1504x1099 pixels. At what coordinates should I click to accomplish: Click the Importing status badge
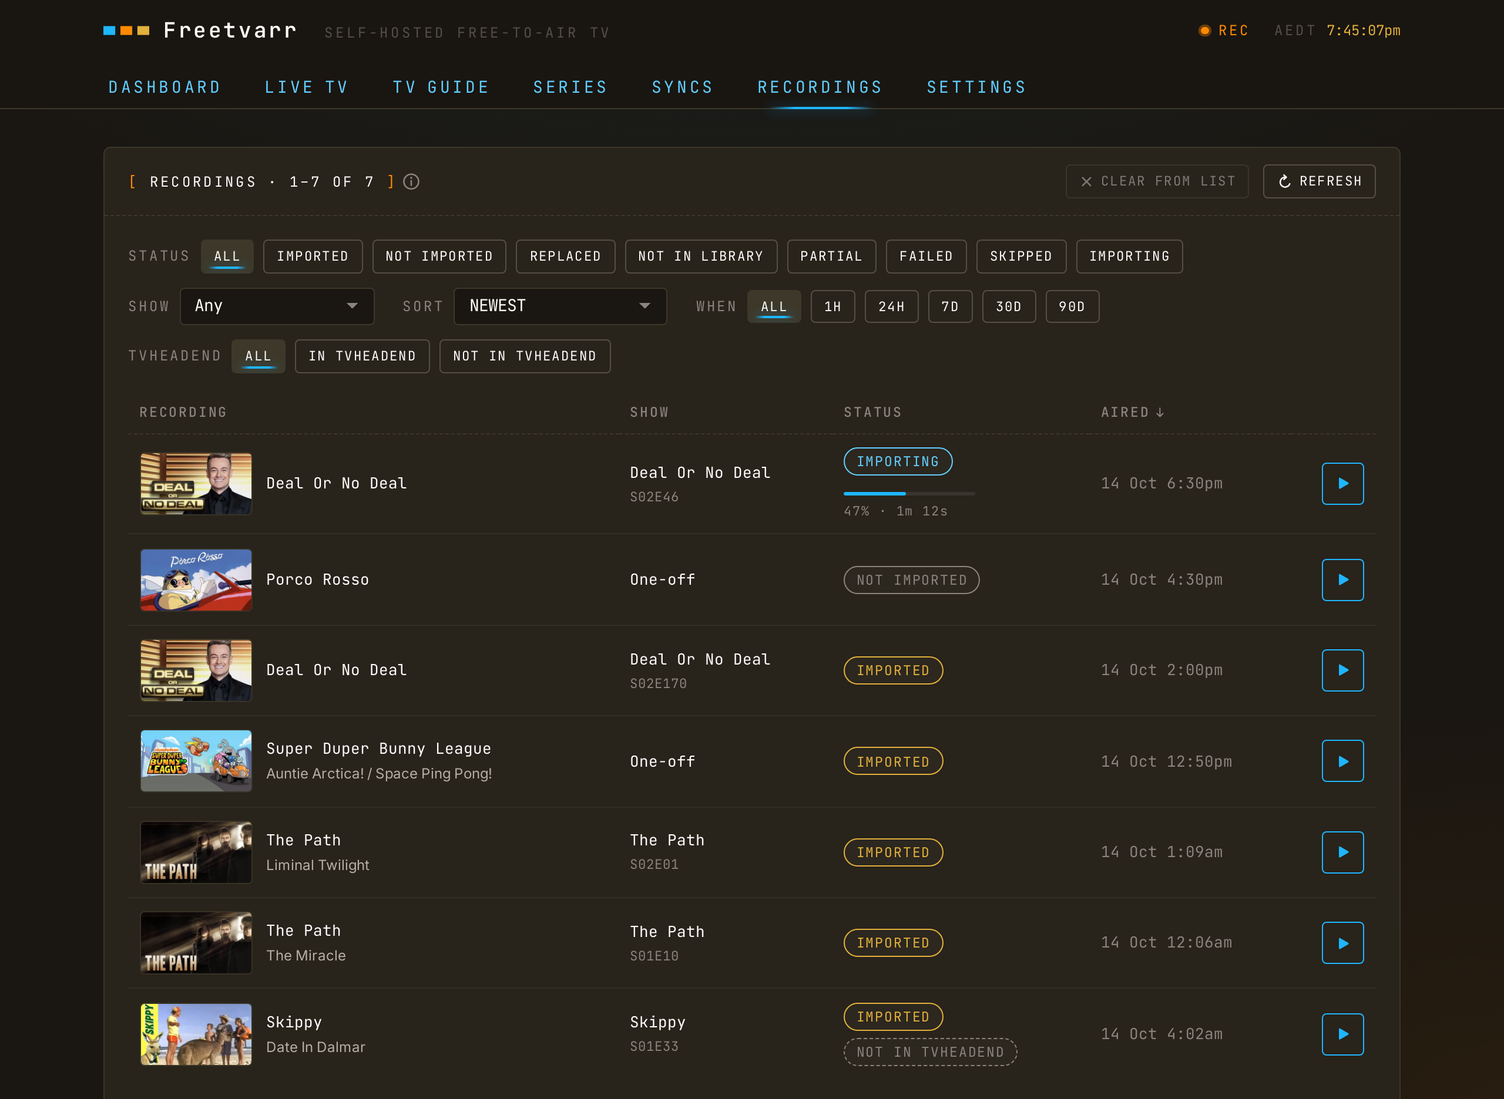click(x=898, y=461)
